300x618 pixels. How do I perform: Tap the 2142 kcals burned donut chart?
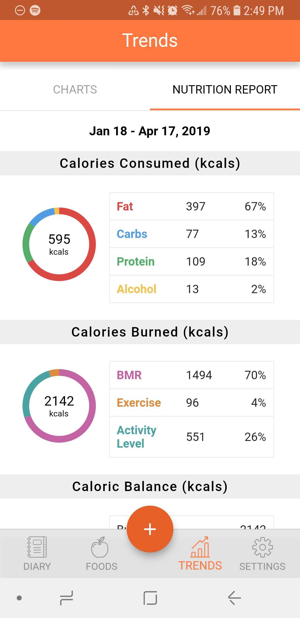point(59,406)
